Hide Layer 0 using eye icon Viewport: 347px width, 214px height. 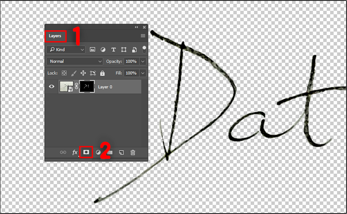(52, 86)
